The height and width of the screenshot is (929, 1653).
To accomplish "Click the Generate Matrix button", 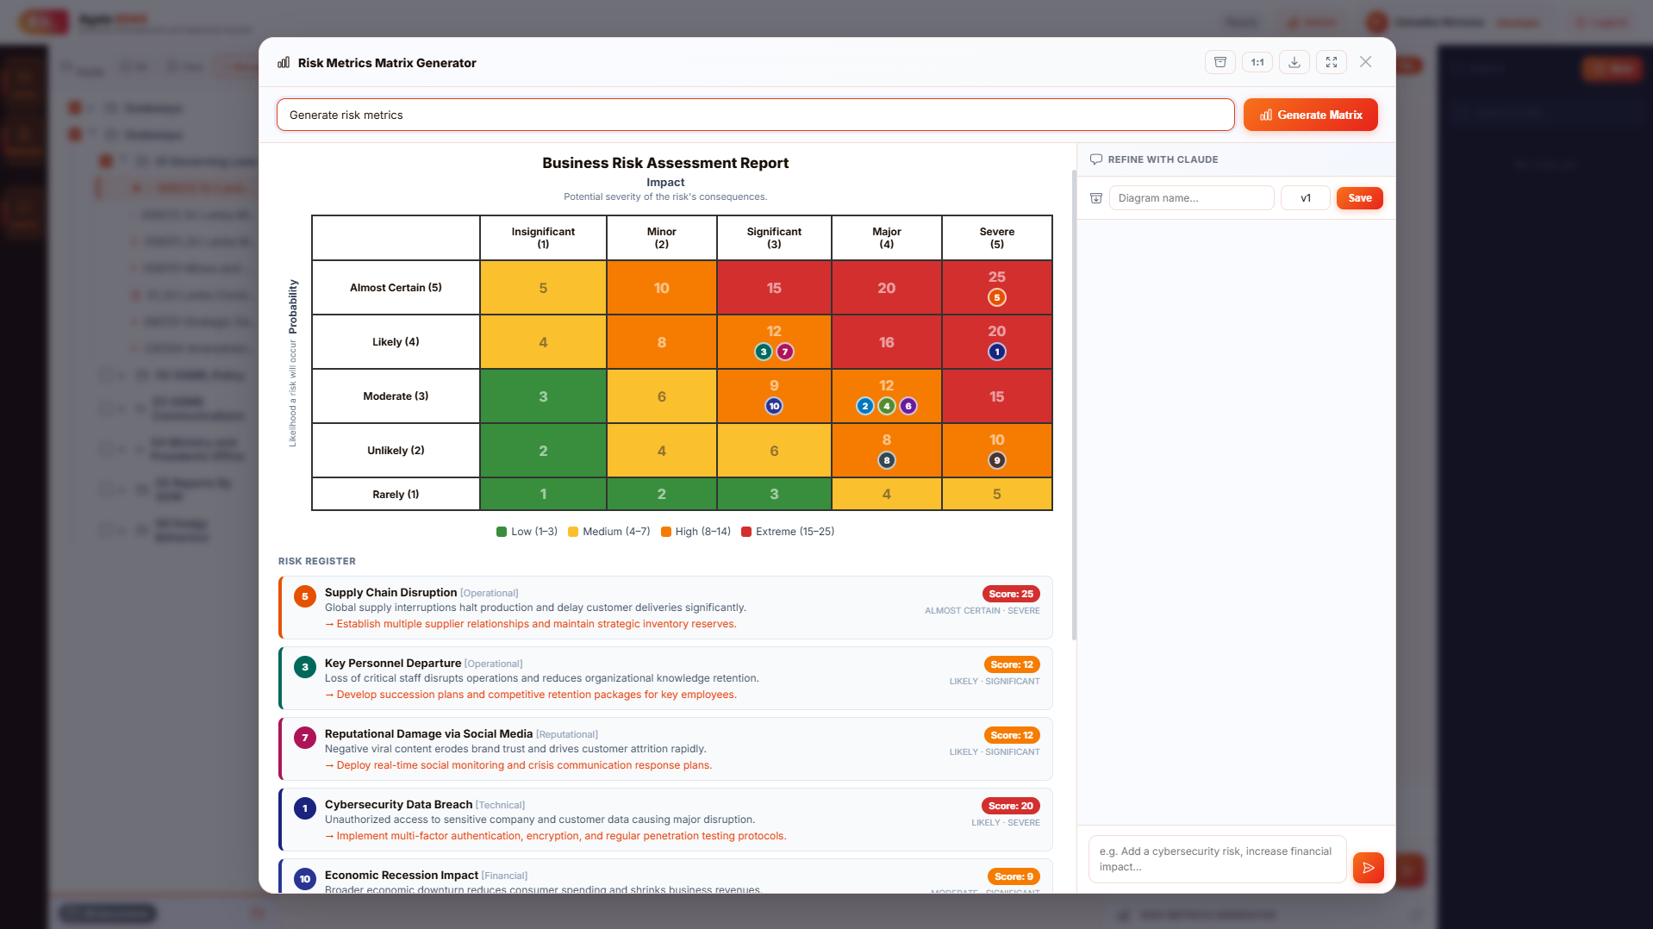I will pos(1310,115).
